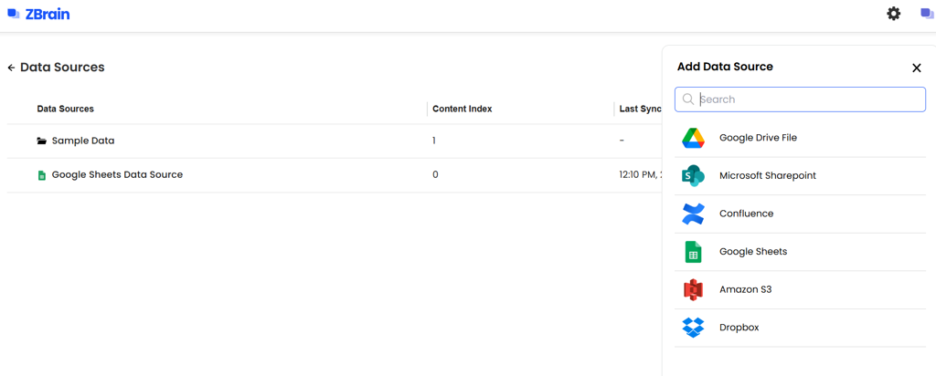
Task: Click the Dropbox logo icon
Action: (693, 328)
